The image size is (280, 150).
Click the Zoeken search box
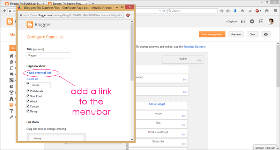192,11
